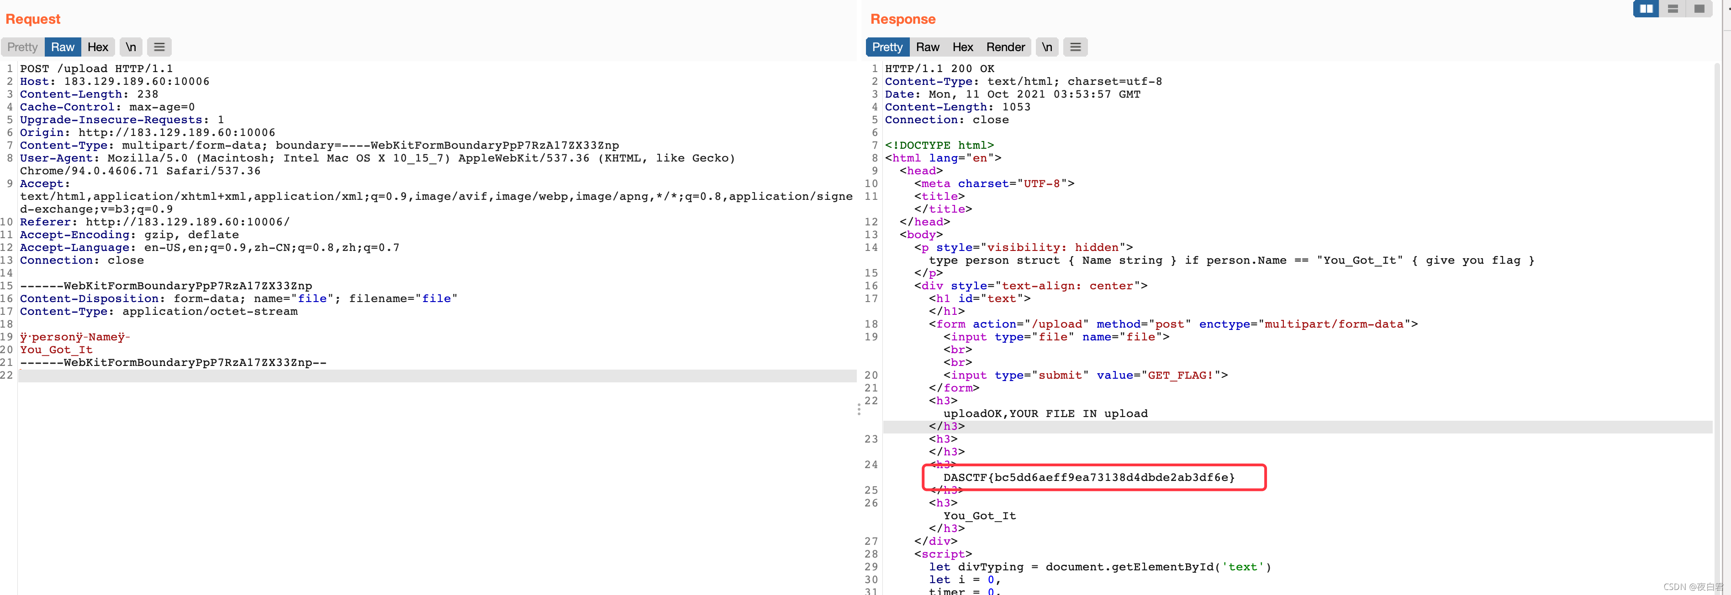Click the response 'Connection: close' header

(947, 120)
